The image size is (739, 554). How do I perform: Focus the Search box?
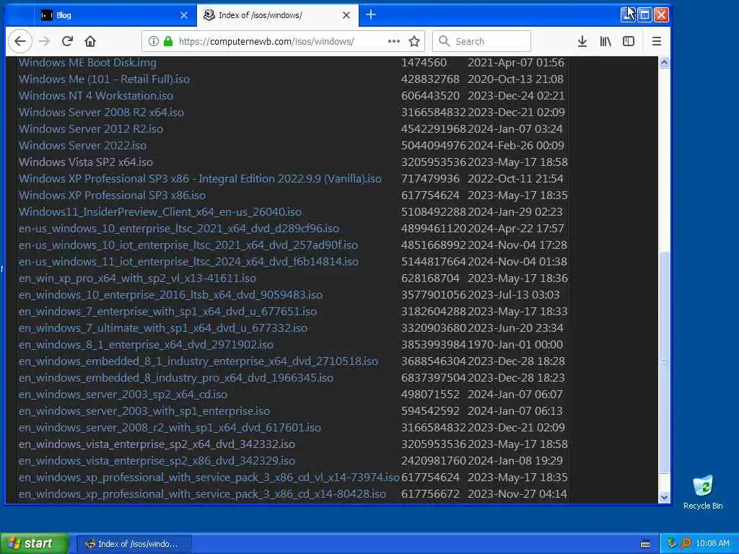[481, 41]
